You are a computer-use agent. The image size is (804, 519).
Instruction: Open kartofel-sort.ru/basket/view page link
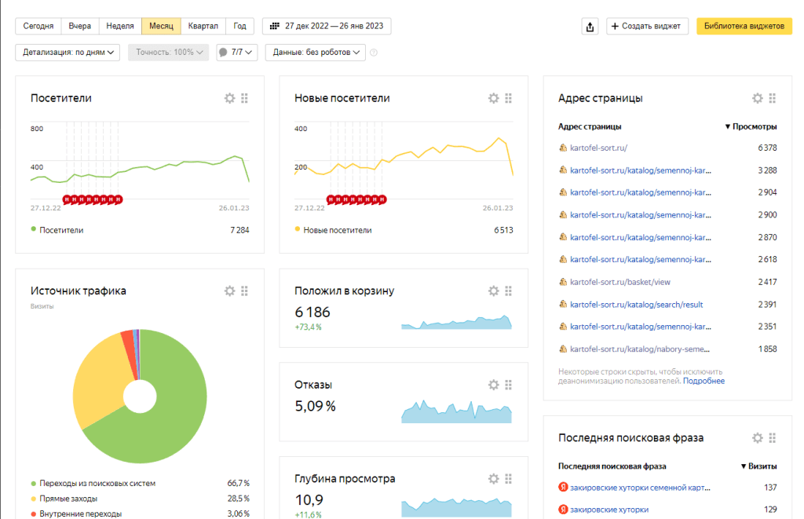(x=619, y=282)
